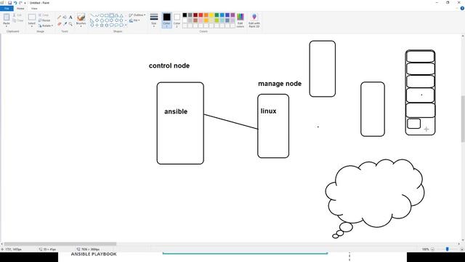465x262 pixels.
Task: Open Edit colors dialog
Action: pos(240,20)
